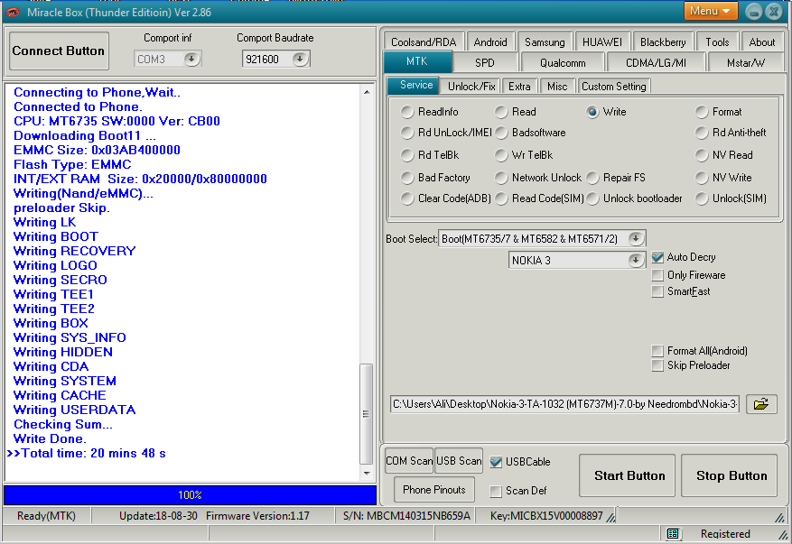The width and height of the screenshot is (792, 544).
Task: Click the Start Button
Action: click(628, 475)
